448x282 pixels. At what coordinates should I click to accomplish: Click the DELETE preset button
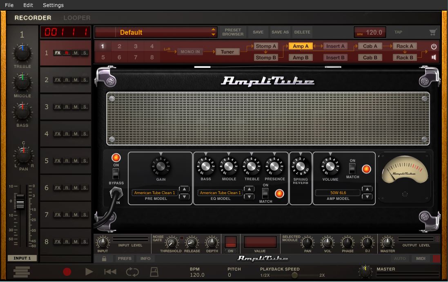pyautogui.click(x=302, y=32)
